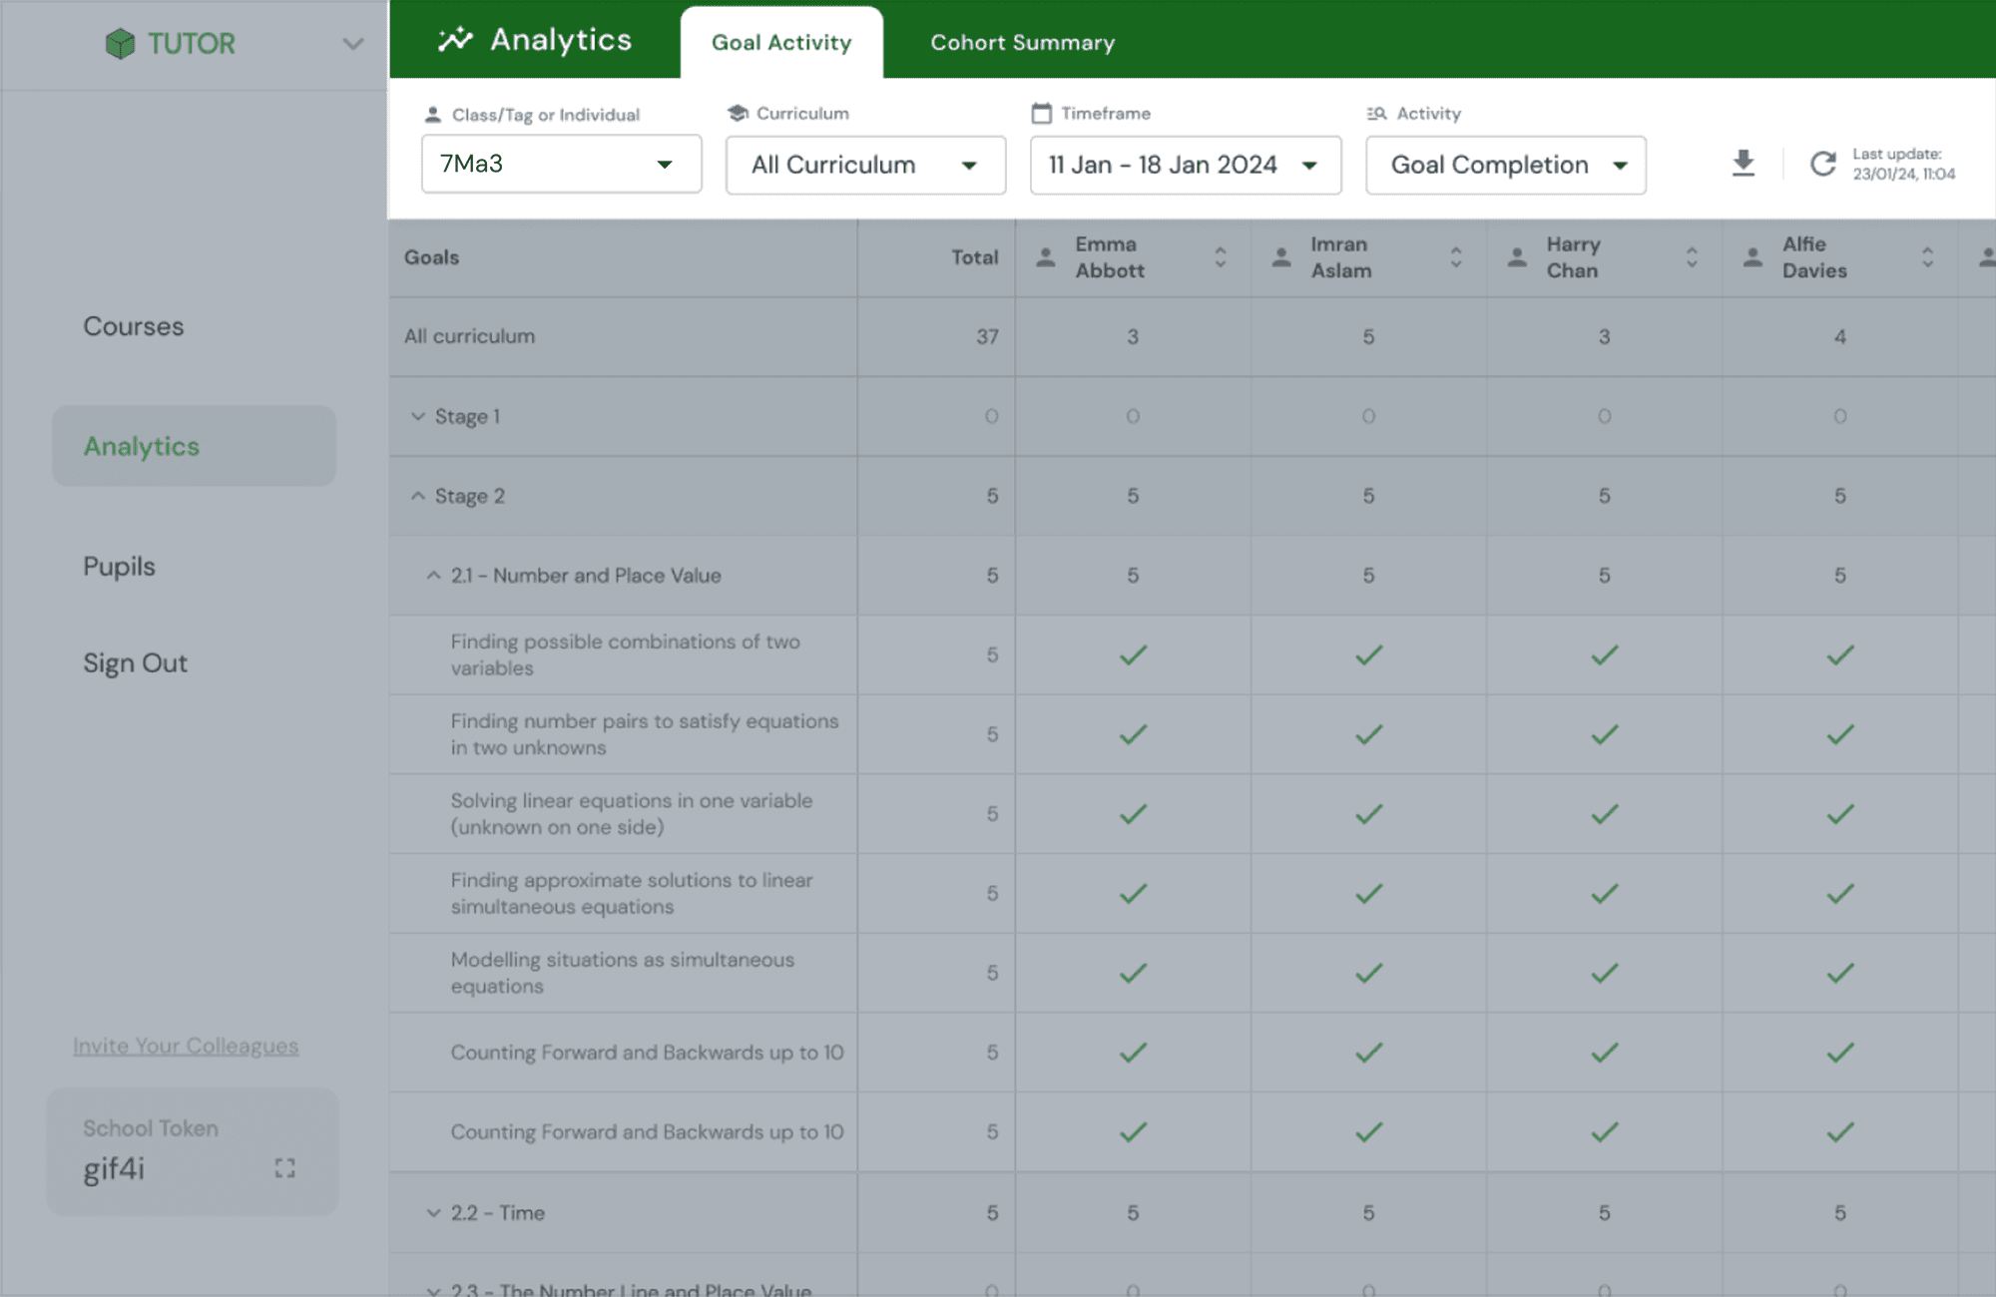Open the TUTOR sidebar chevron menu

(352, 44)
